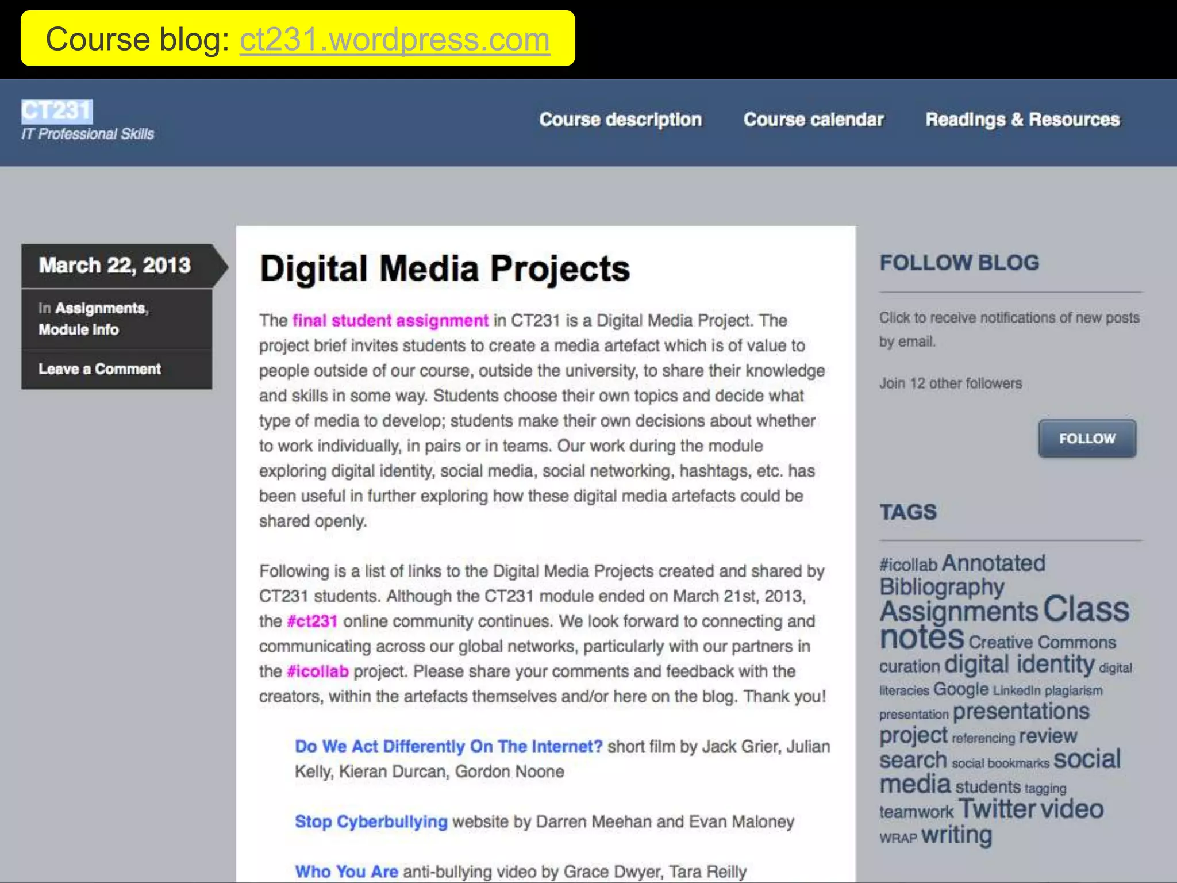Select the students tag
This screenshot has width=1177, height=883.
tap(988, 786)
